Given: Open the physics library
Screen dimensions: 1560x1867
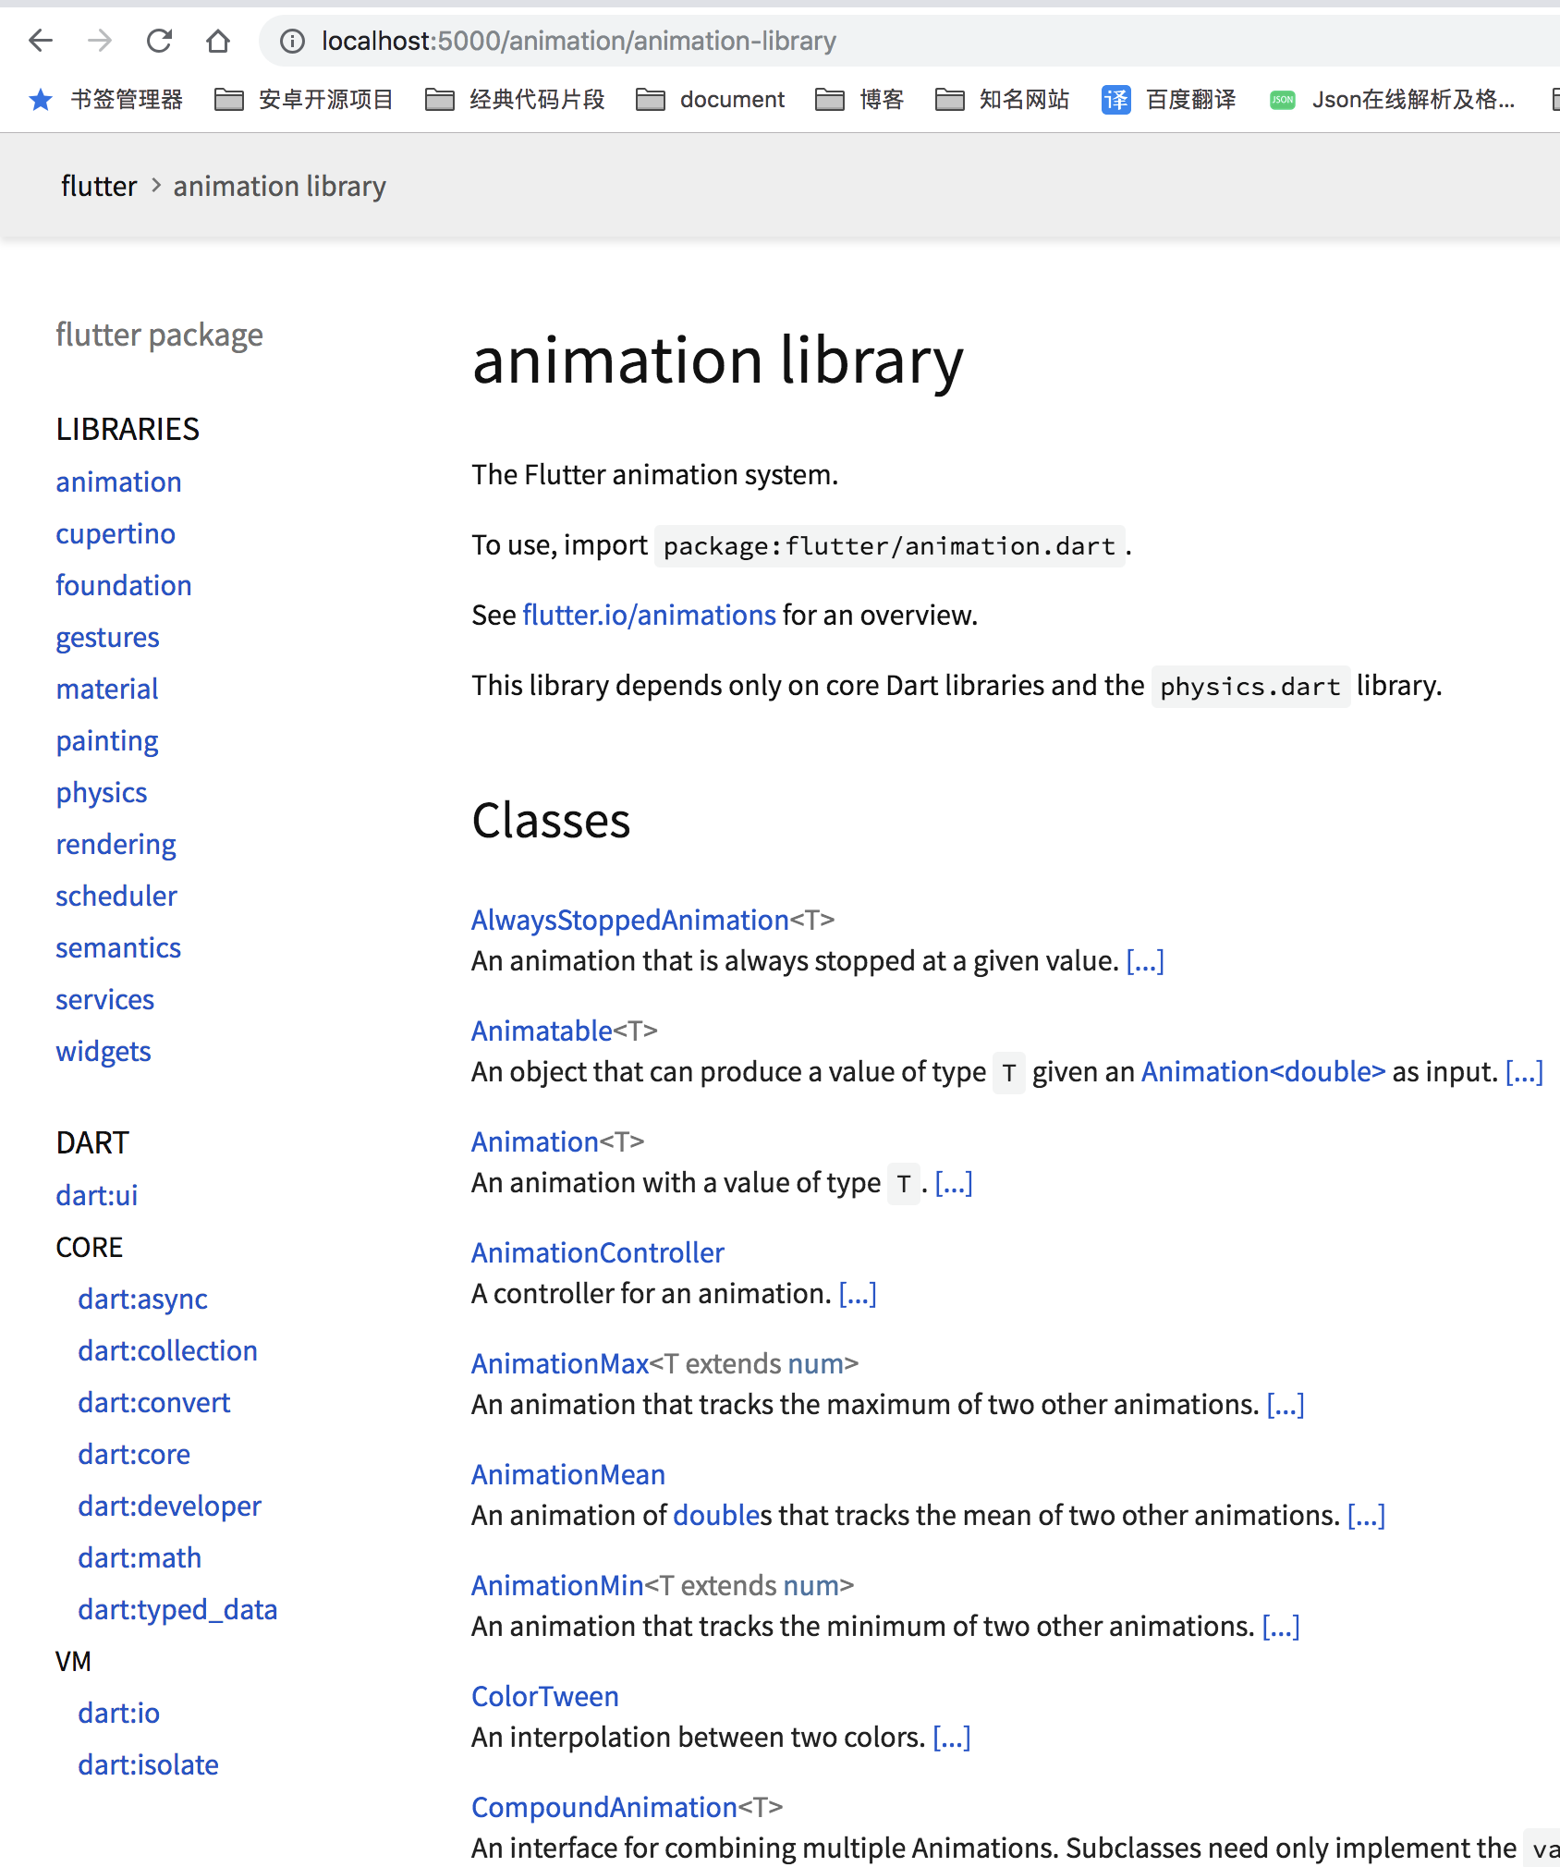Looking at the screenshot, I should click(102, 792).
